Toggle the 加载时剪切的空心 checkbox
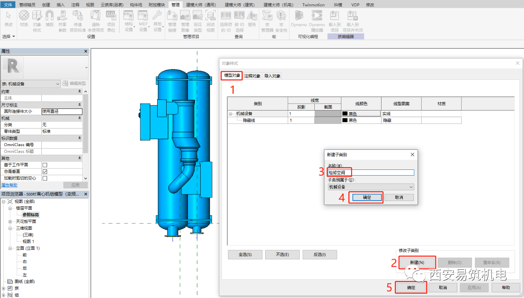Image resolution: width=524 pixels, height=298 pixels. coord(45,178)
